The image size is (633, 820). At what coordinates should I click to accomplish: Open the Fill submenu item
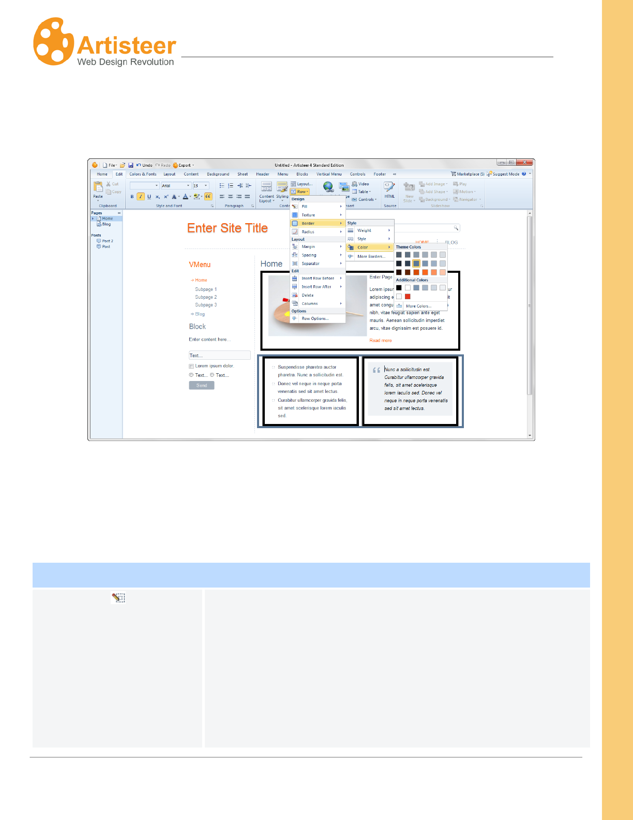click(318, 207)
